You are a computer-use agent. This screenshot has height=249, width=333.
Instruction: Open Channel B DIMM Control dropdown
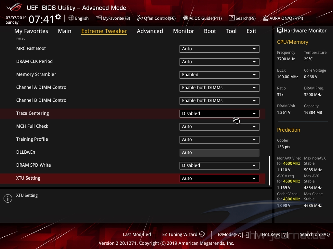[x=220, y=101]
